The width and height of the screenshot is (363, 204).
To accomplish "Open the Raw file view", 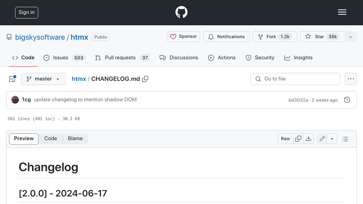I will click(285, 139).
